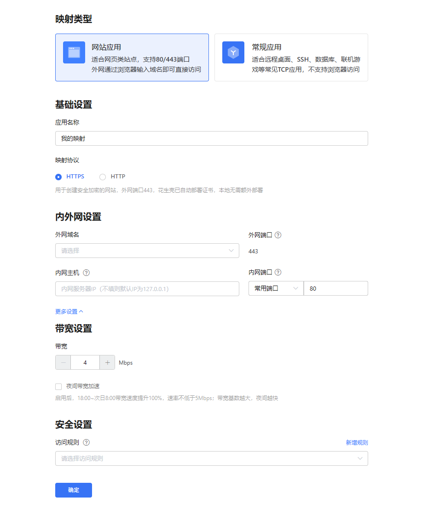
Task: Increase bandwidth with the plus stepper
Action: pyautogui.click(x=107, y=362)
